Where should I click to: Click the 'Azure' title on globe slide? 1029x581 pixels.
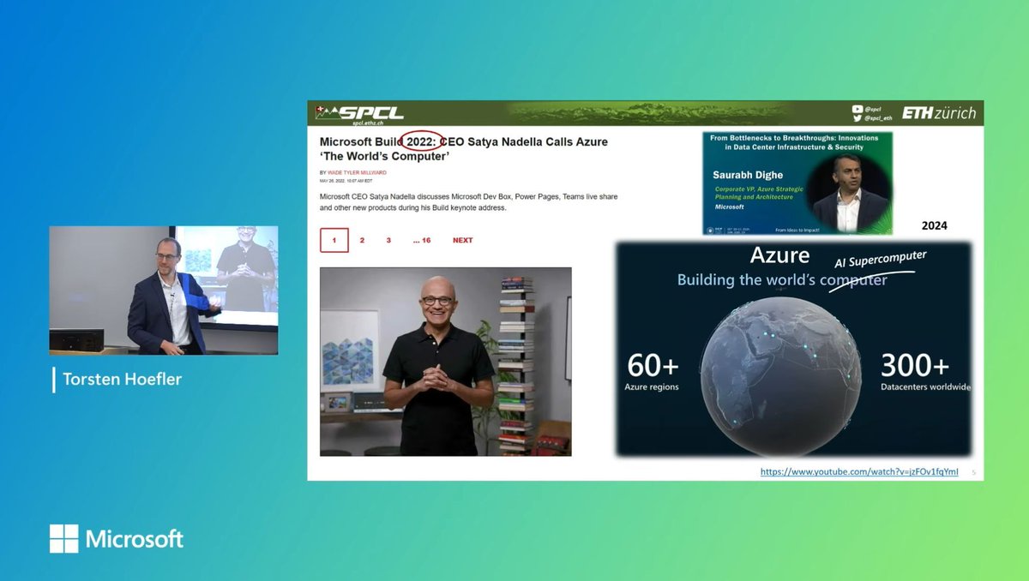(x=779, y=255)
